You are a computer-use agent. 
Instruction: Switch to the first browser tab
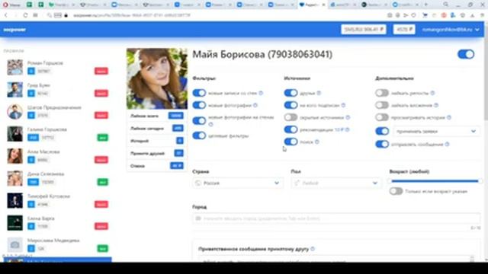coord(11,5)
